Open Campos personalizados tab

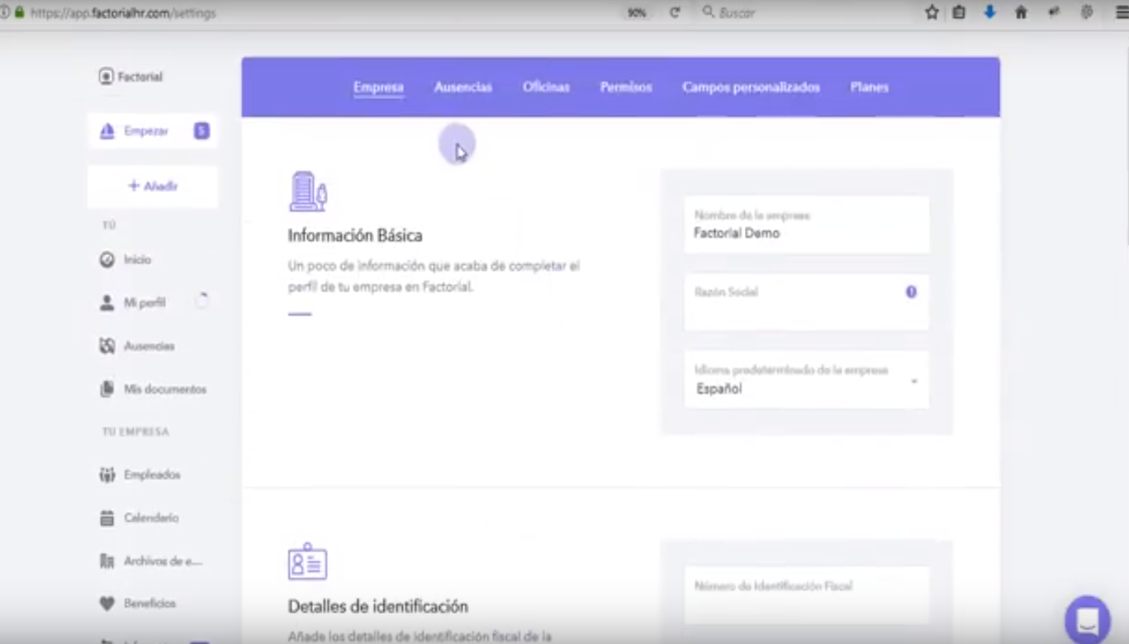point(751,87)
